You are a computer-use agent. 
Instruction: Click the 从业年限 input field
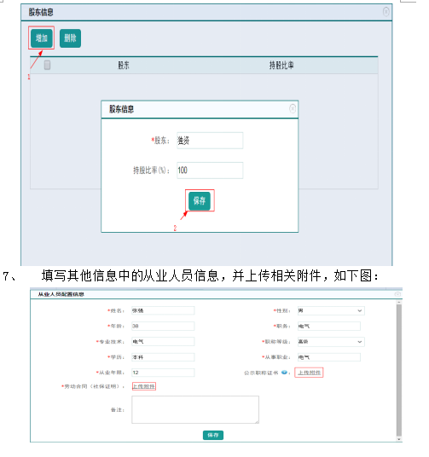(163, 373)
